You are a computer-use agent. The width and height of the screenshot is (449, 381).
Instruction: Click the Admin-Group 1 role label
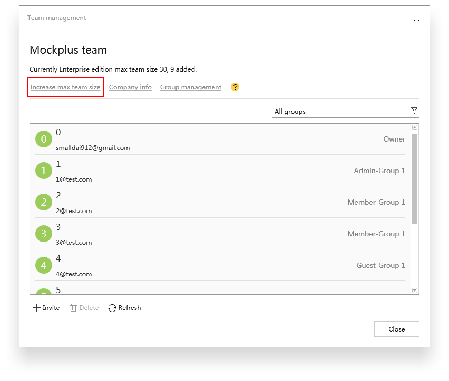pyautogui.click(x=379, y=171)
